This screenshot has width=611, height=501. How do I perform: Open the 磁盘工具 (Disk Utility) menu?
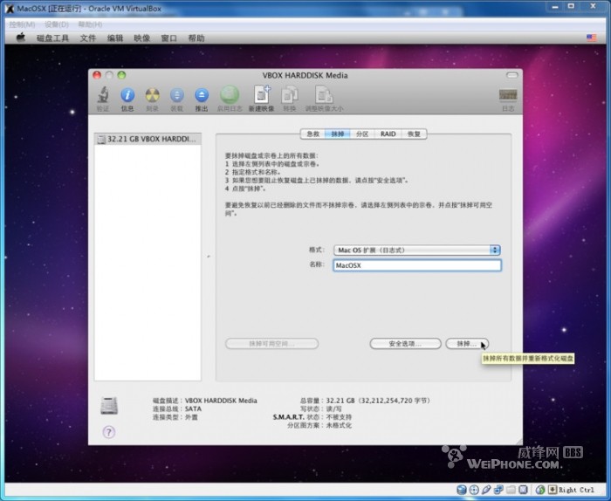point(52,38)
